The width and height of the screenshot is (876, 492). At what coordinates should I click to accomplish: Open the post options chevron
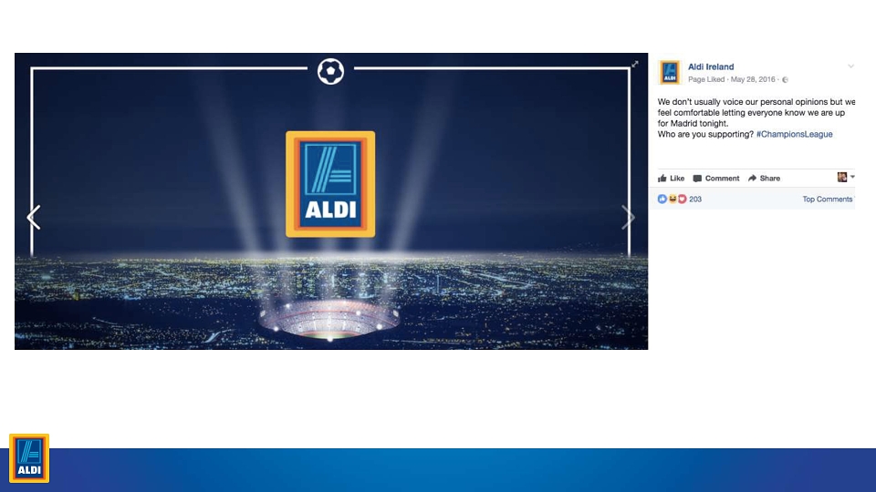(850, 67)
